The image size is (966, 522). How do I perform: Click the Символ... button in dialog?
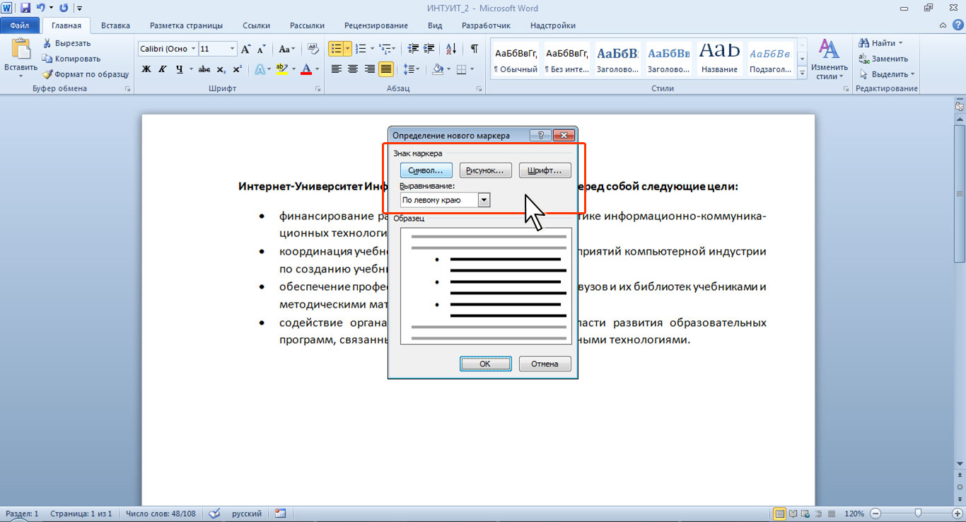(426, 170)
